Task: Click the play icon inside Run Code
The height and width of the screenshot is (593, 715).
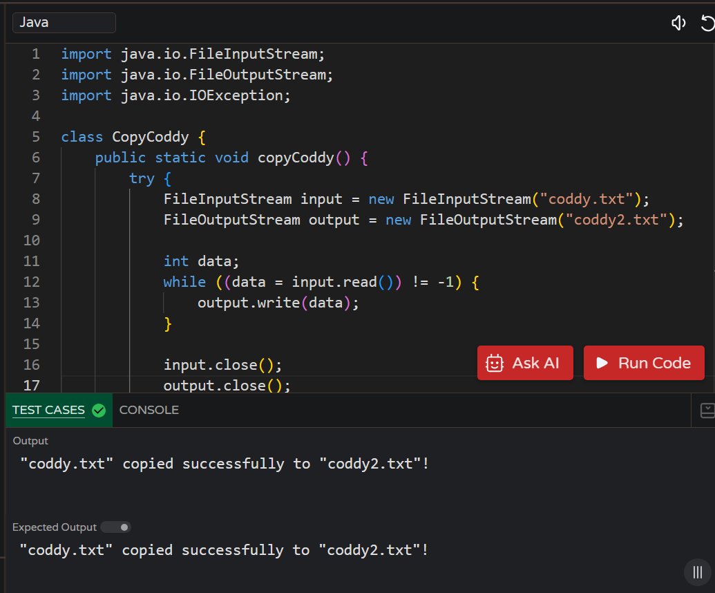Action: (602, 362)
